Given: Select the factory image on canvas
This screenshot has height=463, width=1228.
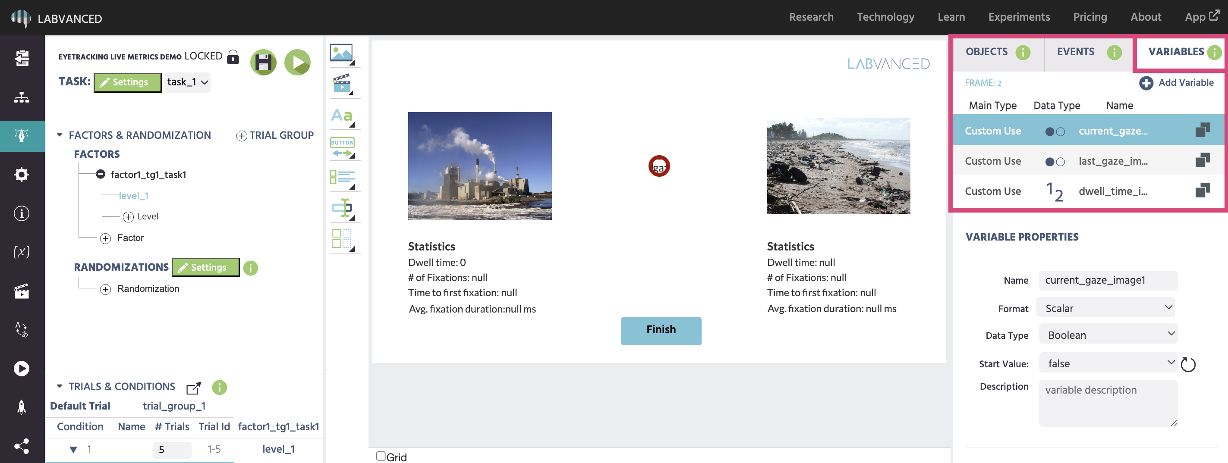Looking at the screenshot, I should (479, 166).
